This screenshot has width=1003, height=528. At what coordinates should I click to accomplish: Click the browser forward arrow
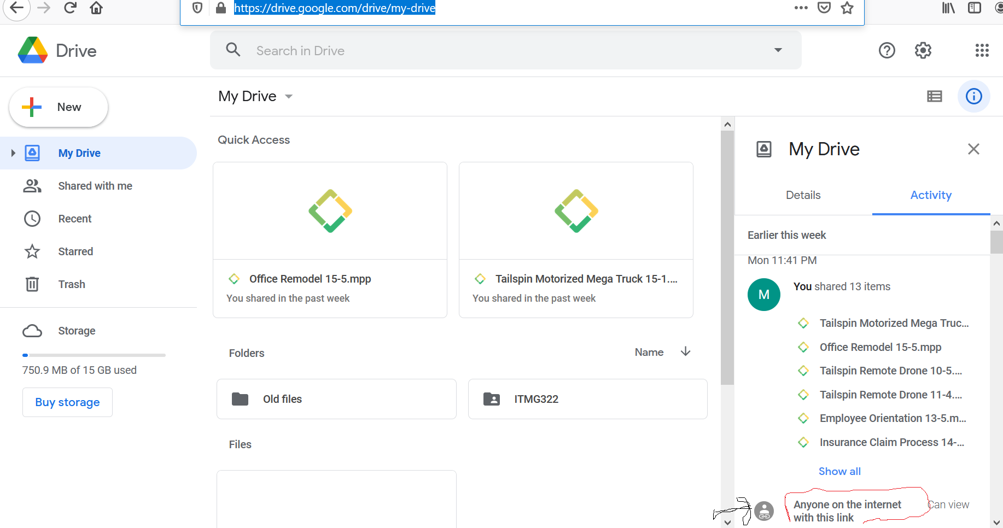point(44,8)
